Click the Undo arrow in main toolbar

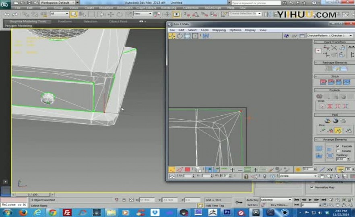[7, 14]
